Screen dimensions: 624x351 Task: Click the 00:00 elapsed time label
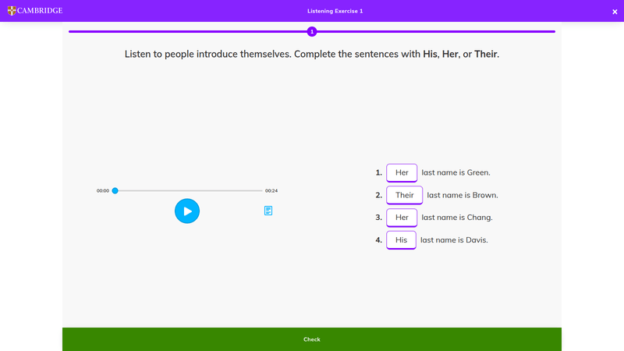(103, 190)
